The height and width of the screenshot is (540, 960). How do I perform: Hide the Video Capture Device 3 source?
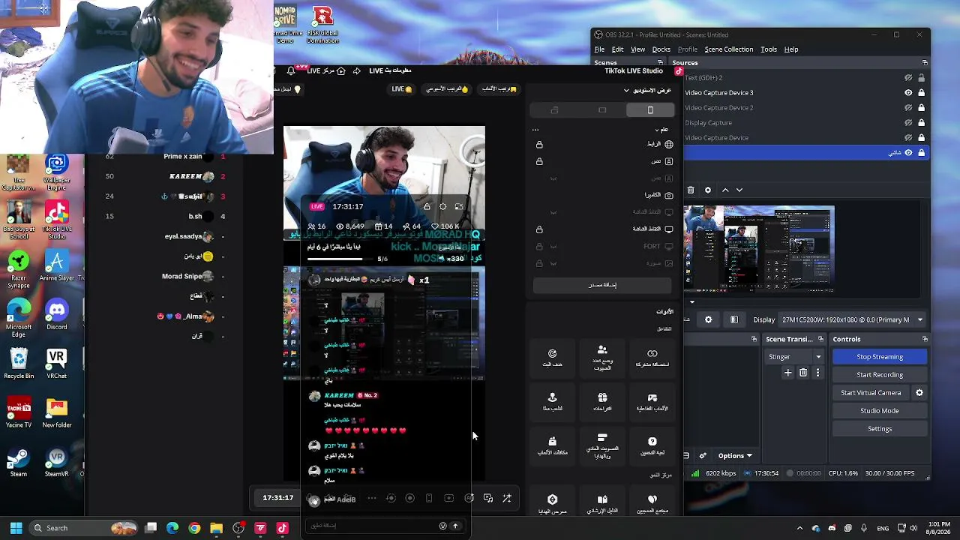pyautogui.click(x=908, y=93)
